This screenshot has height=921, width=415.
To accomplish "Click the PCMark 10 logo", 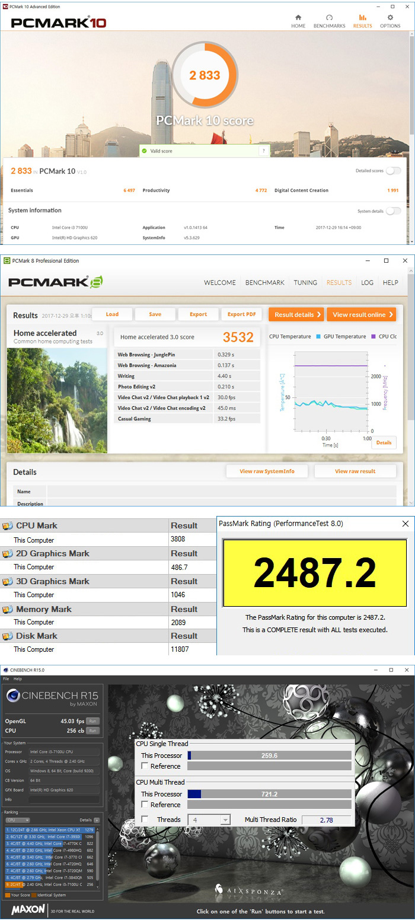I will pos(59,23).
